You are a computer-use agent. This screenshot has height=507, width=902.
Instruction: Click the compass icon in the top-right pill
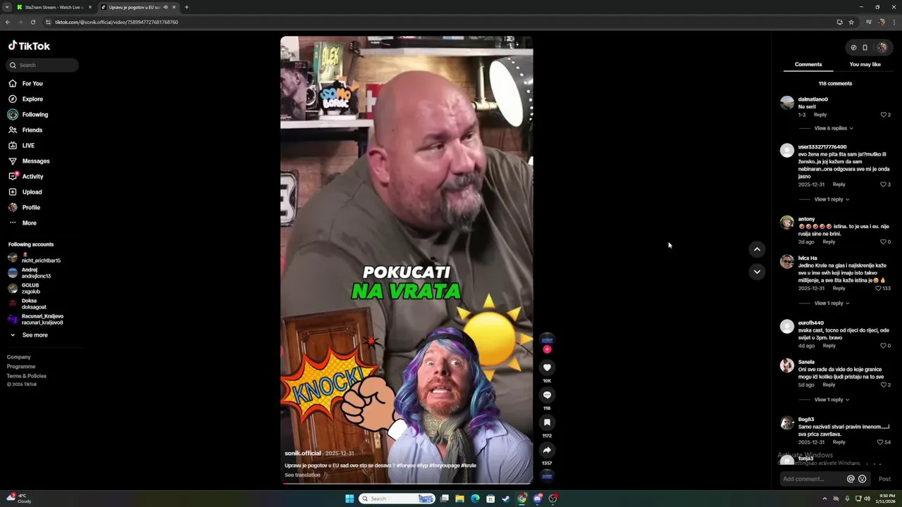tap(853, 48)
